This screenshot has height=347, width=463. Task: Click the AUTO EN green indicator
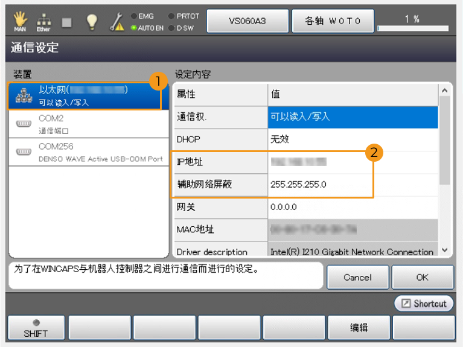click(x=134, y=28)
